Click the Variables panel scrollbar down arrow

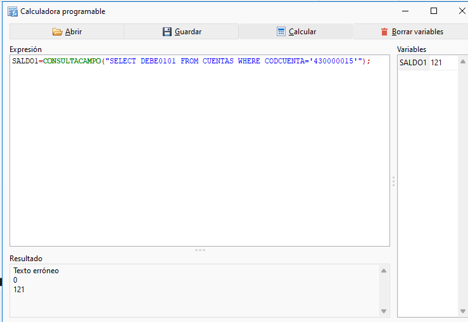point(463,311)
